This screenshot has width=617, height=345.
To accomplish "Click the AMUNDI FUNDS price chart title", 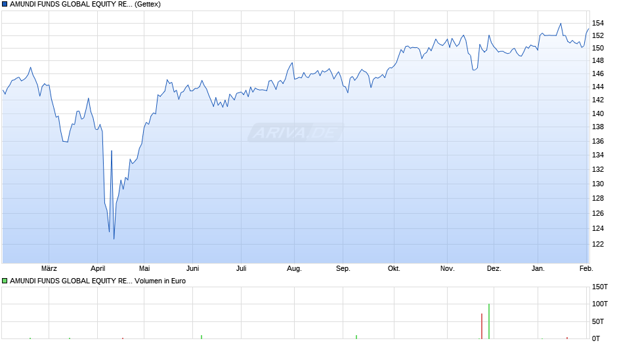I will [85, 5].
